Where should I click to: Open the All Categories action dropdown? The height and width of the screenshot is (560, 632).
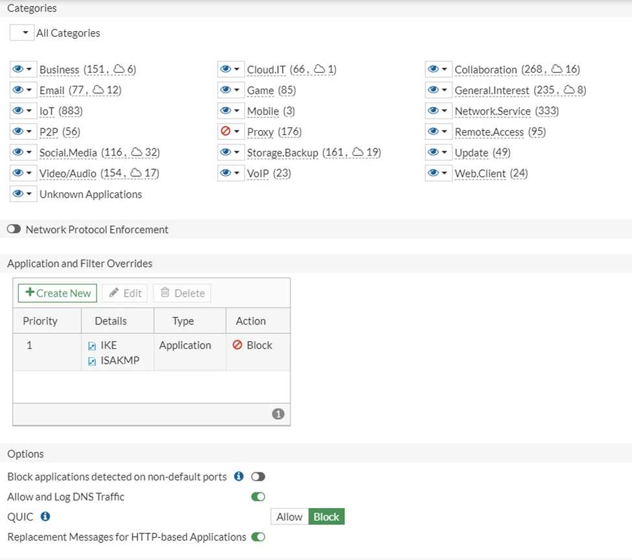(x=22, y=32)
